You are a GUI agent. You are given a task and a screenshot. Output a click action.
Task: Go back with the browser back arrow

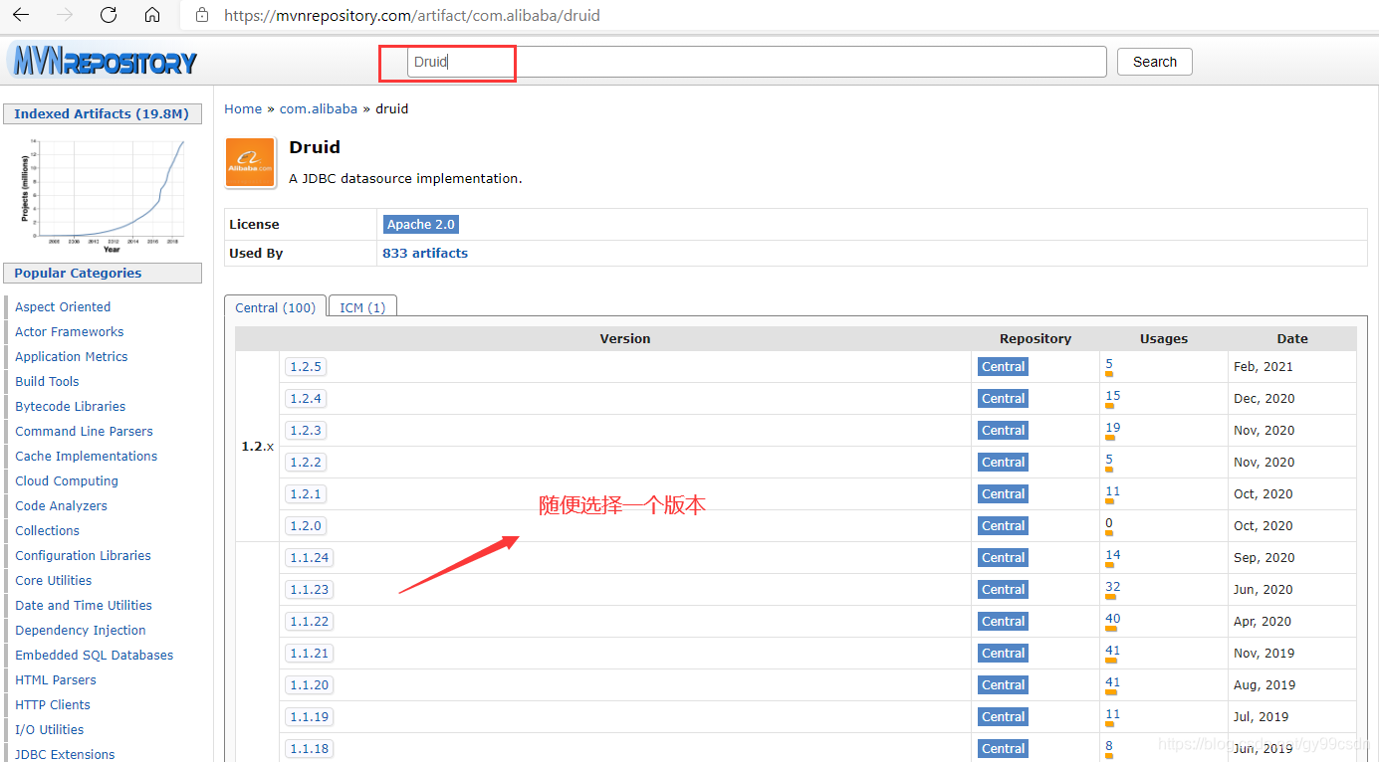click(x=21, y=15)
